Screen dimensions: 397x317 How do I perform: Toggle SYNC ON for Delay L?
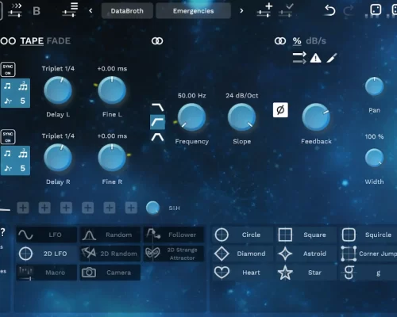tap(8, 70)
